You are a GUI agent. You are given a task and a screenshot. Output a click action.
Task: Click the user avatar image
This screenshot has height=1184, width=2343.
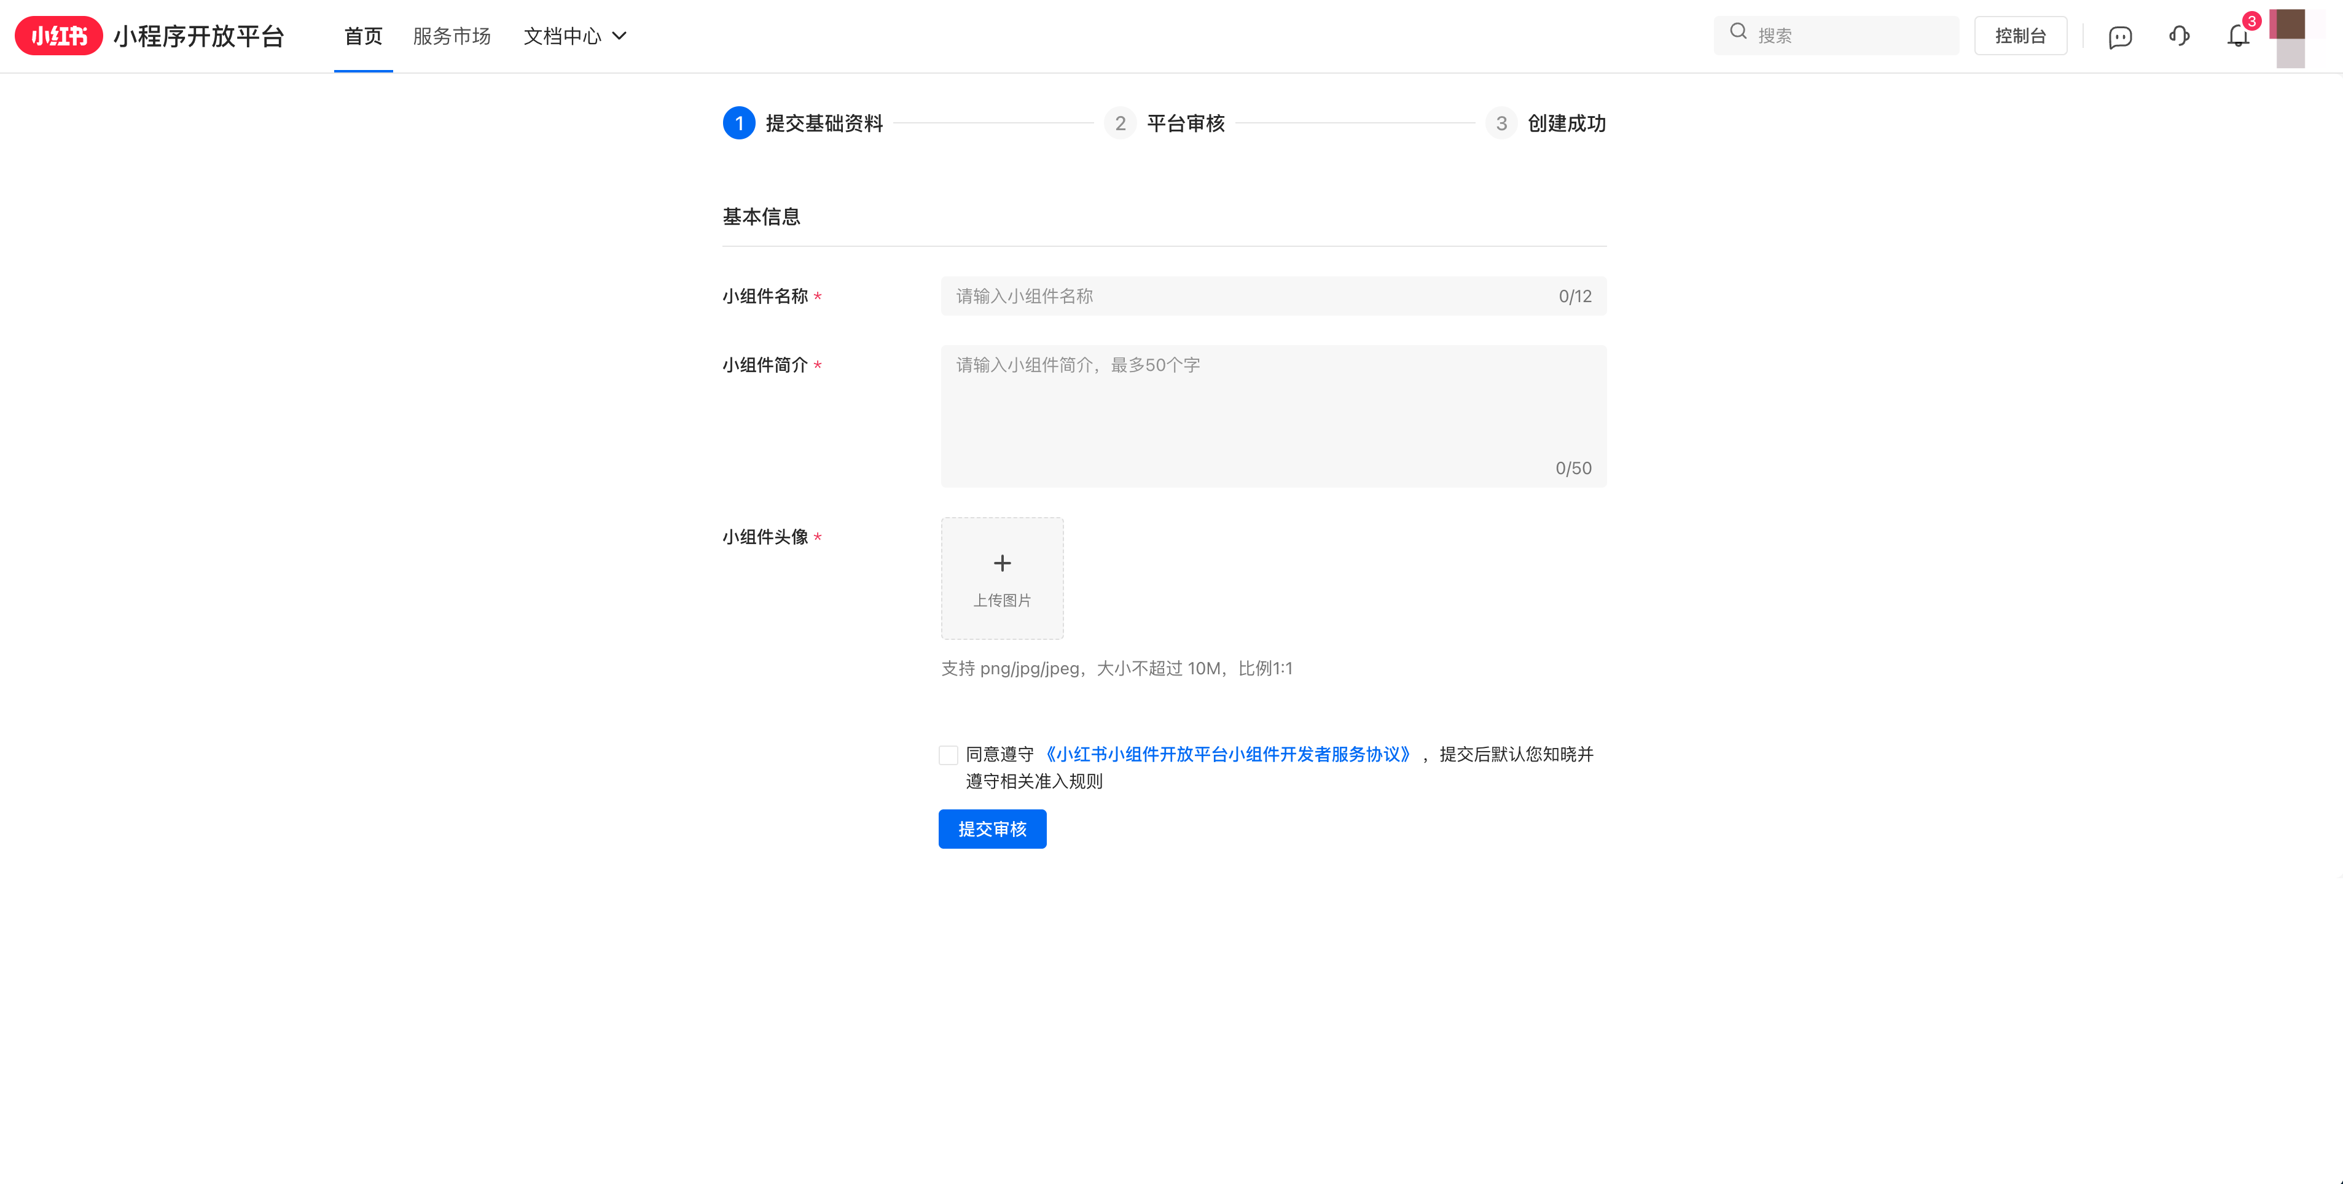click(x=2288, y=37)
